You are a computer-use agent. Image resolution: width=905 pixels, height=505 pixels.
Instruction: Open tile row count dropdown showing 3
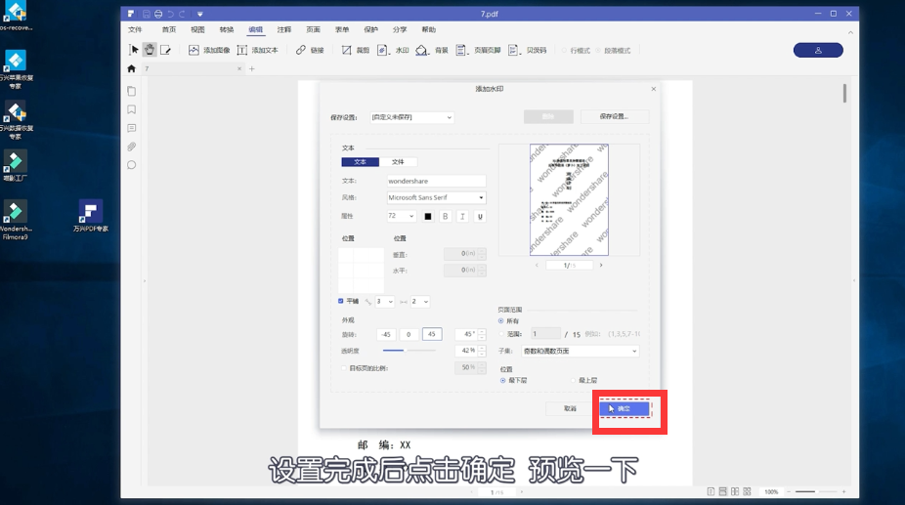[385, 301]
